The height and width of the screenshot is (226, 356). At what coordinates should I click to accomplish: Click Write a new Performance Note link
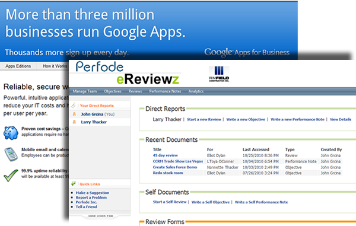297,119
